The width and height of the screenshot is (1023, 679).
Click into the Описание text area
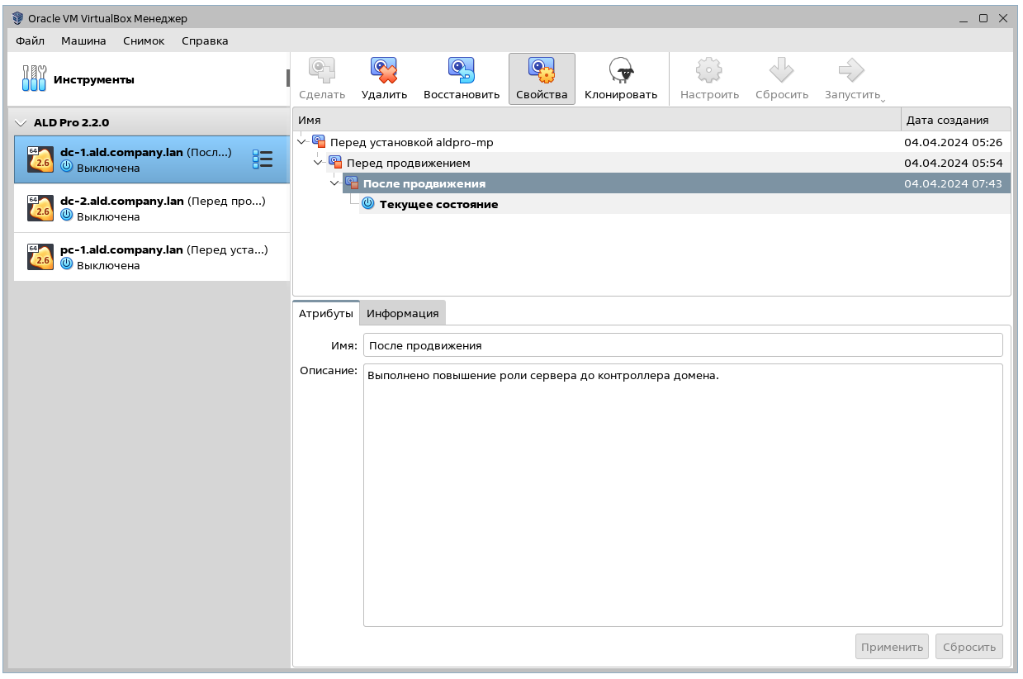(x=683, y=495)
